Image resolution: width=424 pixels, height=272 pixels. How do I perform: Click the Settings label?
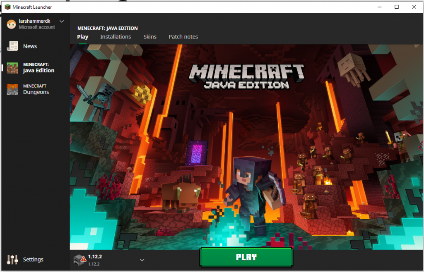pyautogui.click(x=33, y=259)
